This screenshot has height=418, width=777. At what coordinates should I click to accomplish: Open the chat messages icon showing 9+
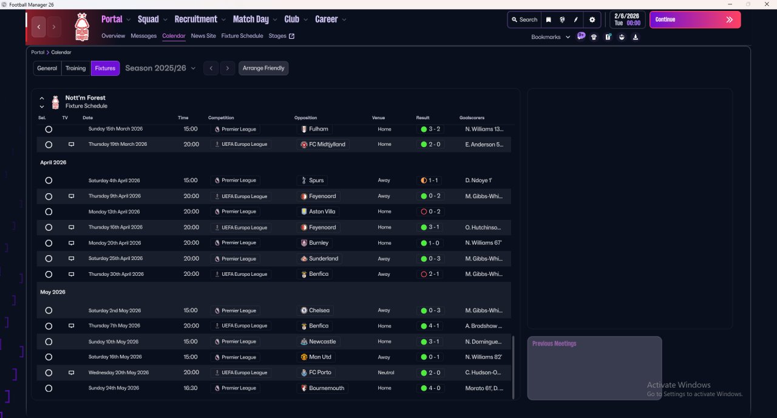(x=581, y=36)
